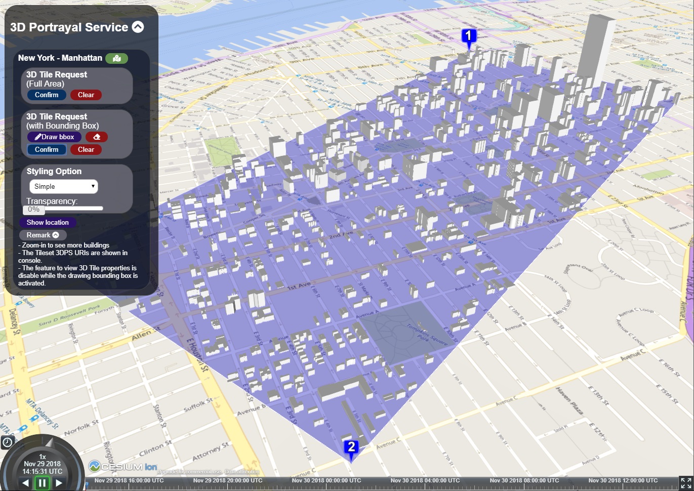Click the real-time clock icon
The width and height of the screenshot is (694, 491).
[x=7, y=442]
